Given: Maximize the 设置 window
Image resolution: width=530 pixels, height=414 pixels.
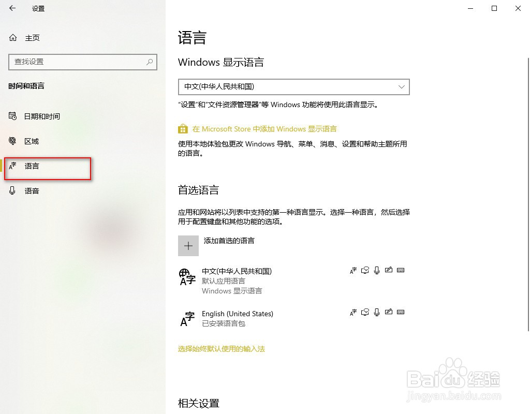Looking at the screenshot, I should click(494, 8).
